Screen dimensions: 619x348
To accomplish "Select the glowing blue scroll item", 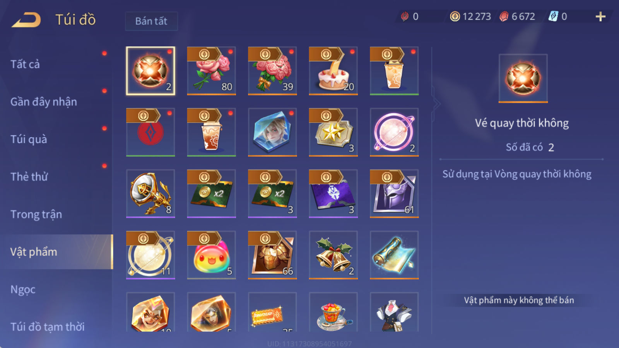I will pos(394,255).
